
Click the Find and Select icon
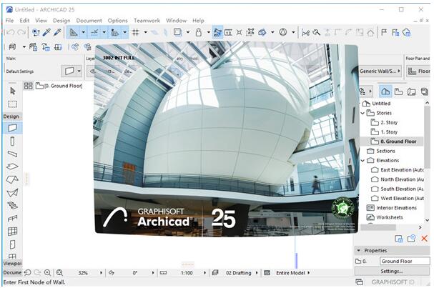pos(36,32)
